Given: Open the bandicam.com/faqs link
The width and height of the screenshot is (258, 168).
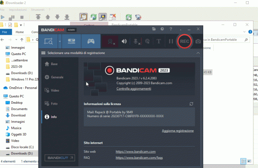Looking at the screenshot, I should click(x=139, y=157).
